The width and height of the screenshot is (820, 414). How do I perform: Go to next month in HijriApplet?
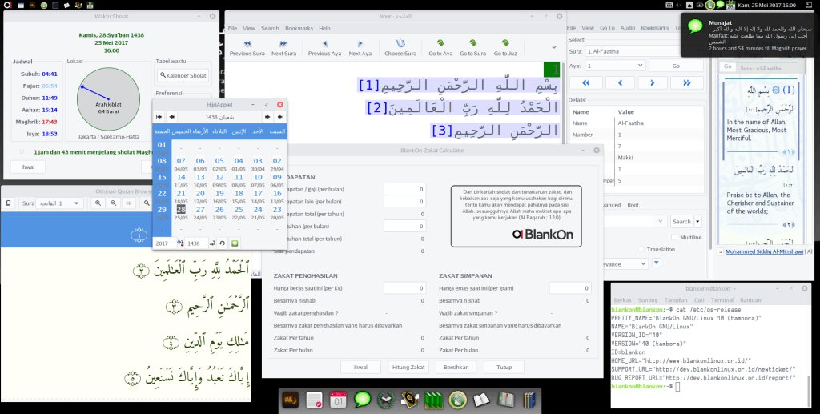click(x=267, y=117)
